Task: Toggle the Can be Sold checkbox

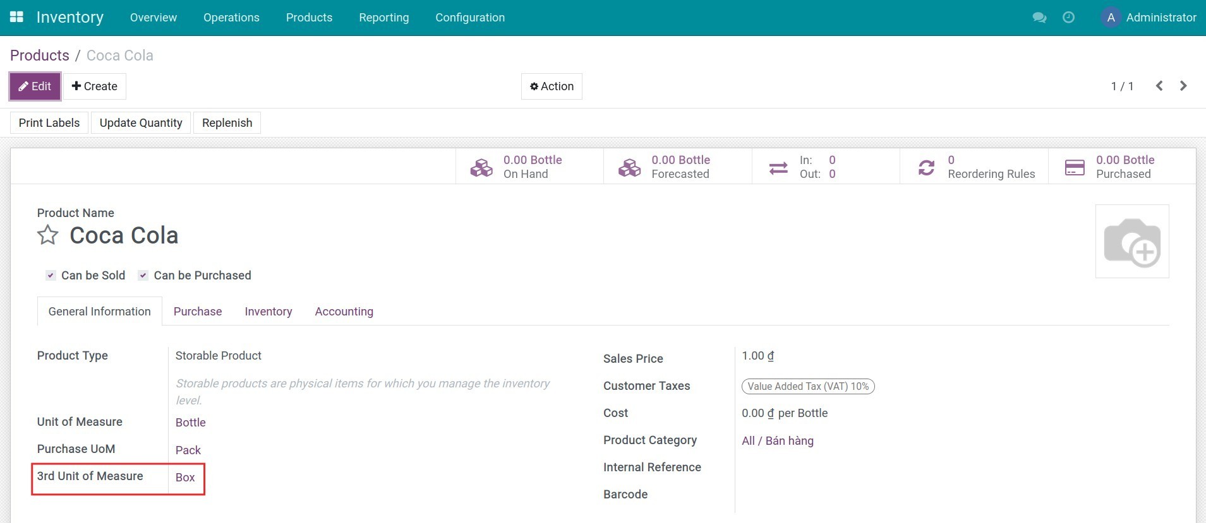Action: (51, 276)
